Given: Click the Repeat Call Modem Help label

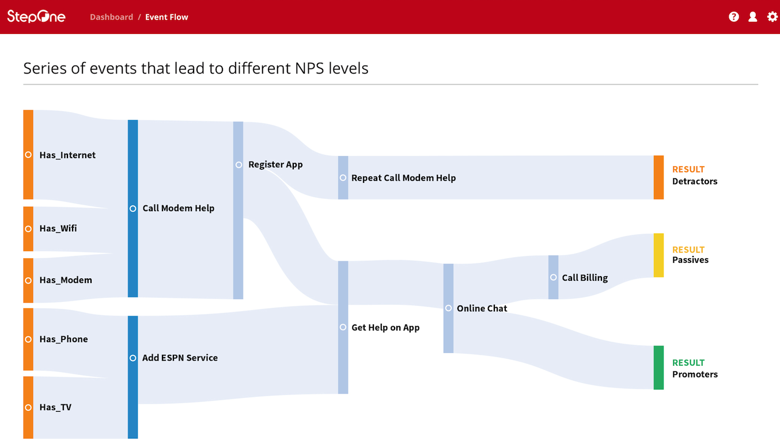Looking at the screenshot, I should pos(403,178).
